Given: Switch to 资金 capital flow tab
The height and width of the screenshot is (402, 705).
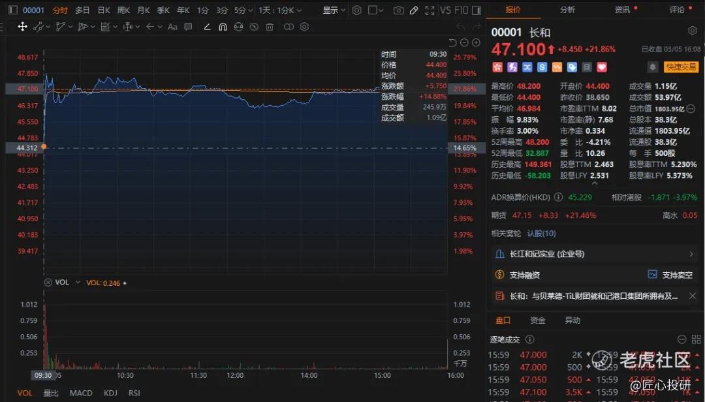Looking at the screenshot, I should (537, 320).
